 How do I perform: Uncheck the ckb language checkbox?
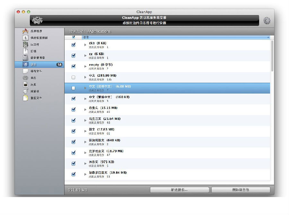(x=74, y=45)
